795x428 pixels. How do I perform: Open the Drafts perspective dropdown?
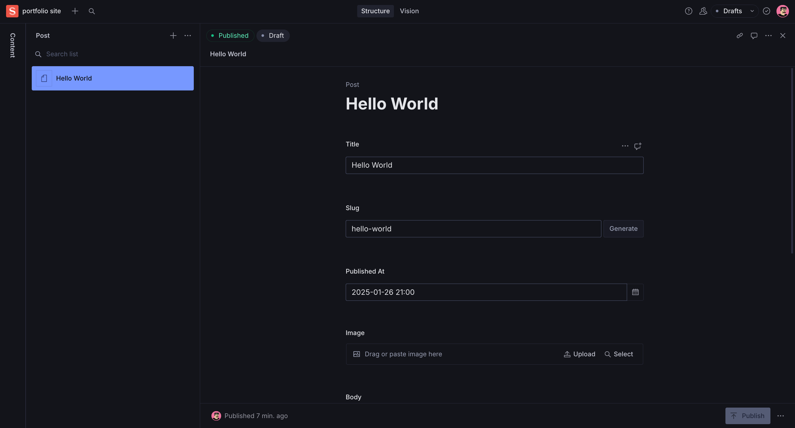coord(735,11)
